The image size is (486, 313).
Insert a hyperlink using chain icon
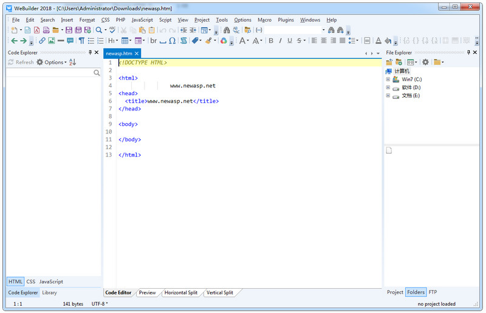[x=42, y=41]
